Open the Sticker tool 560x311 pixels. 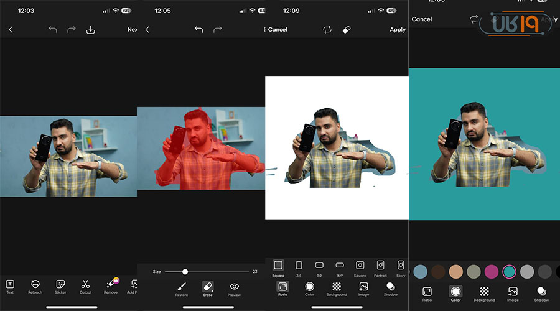60,285
